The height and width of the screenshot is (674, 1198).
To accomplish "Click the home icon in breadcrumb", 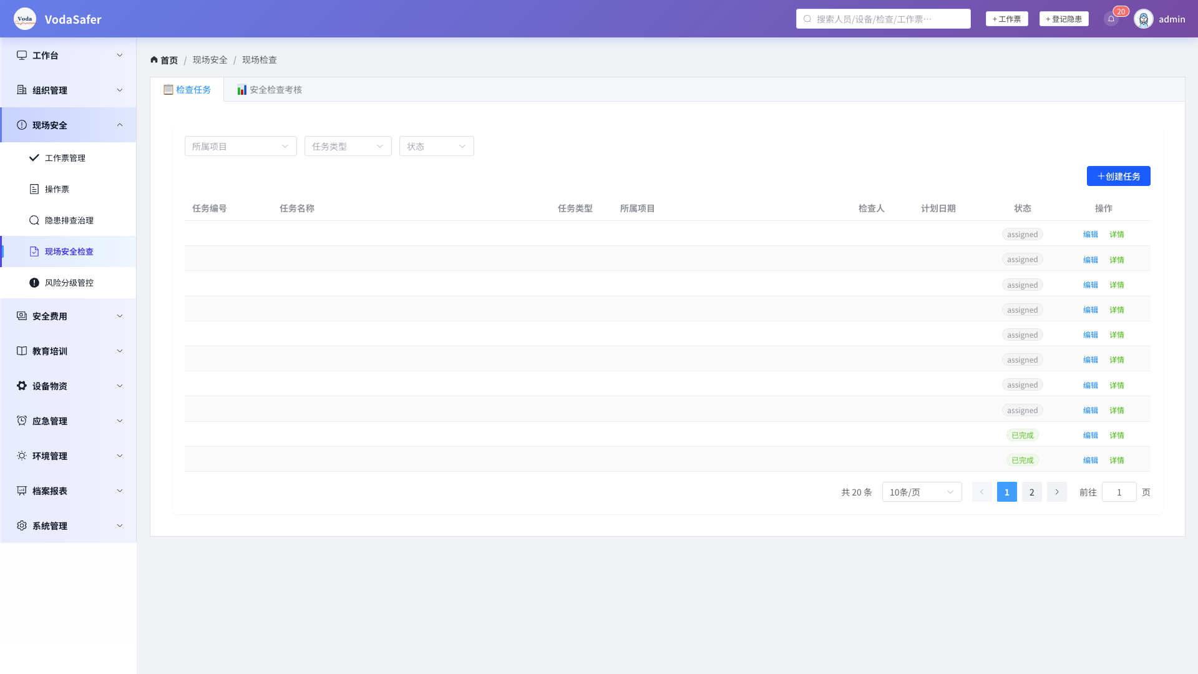I will click(x=154, y=60).
